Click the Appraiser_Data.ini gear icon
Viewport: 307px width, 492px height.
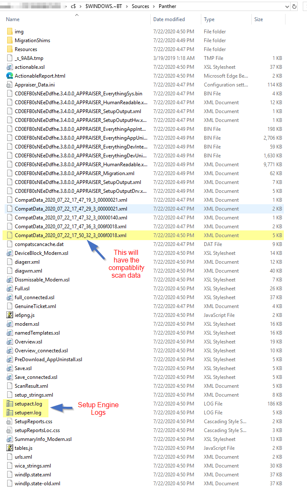point(10,85)
